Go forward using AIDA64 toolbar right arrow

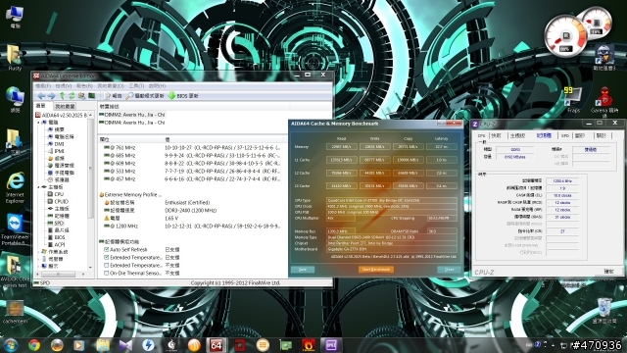[x=52, y=96]
